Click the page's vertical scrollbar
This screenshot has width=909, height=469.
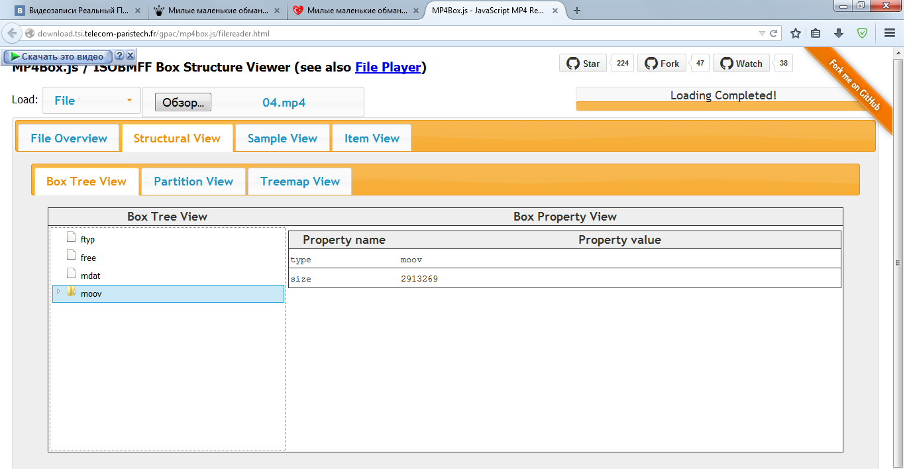point(898,263)
